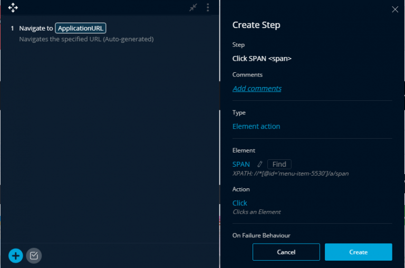Image resolution: width=405 pixels, height=268 pixels.
Task: Click the move arrows drag handle icon
Action: 13,7
